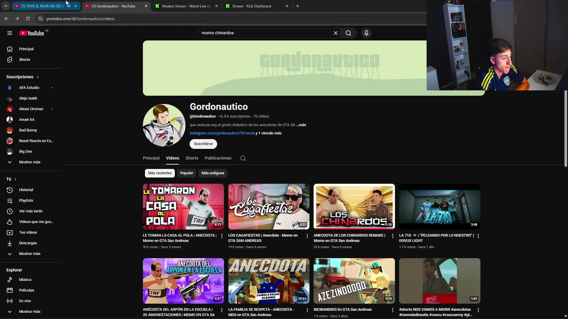
Task: Open LE TOMARON LA CASA AL POLA thumbnail
Action: (183, 206)
